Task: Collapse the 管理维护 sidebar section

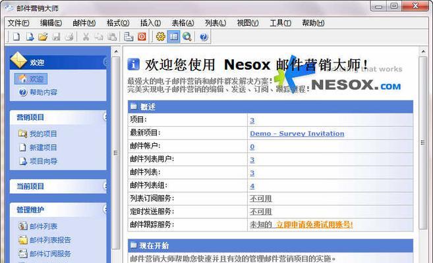Action: click(x=105, y=210)
